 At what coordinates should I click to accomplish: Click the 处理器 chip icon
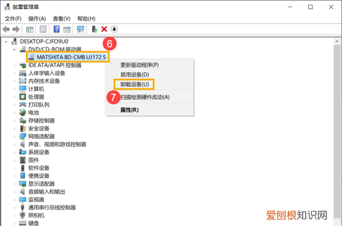coord(23,96)
